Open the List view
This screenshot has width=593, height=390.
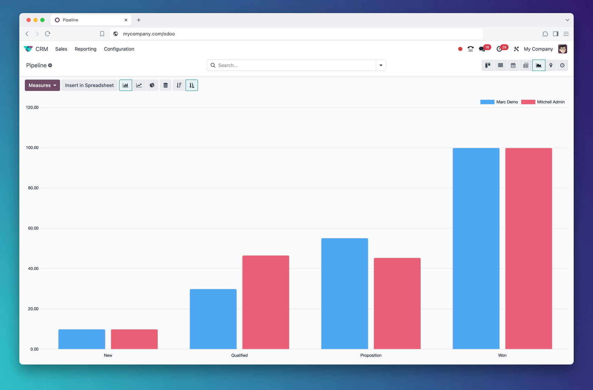pos(500,65)
